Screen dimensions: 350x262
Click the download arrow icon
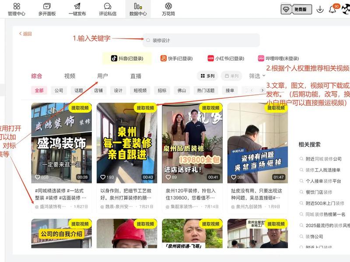coord(320,9)
